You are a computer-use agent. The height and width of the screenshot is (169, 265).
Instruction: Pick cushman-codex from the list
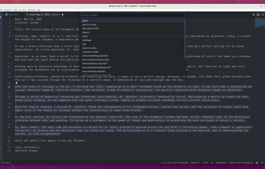(132, 52)
